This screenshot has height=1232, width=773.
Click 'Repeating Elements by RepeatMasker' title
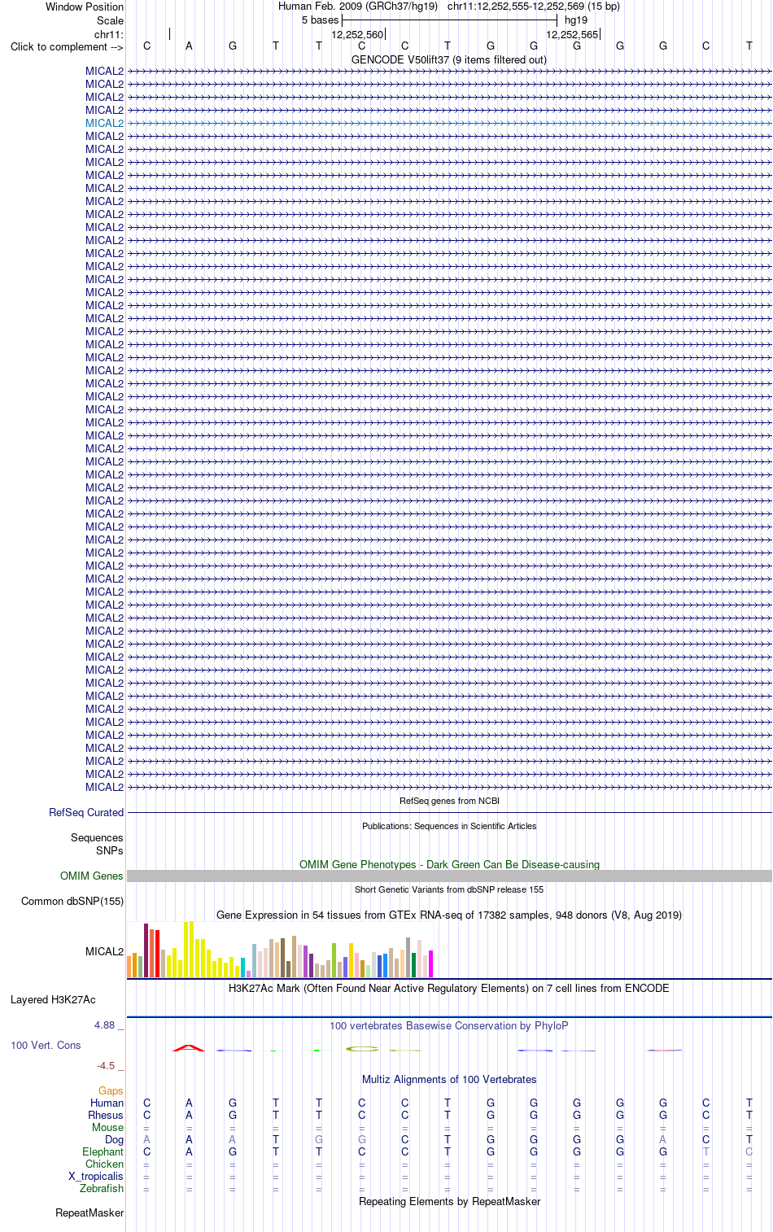tap(449, 1201)
